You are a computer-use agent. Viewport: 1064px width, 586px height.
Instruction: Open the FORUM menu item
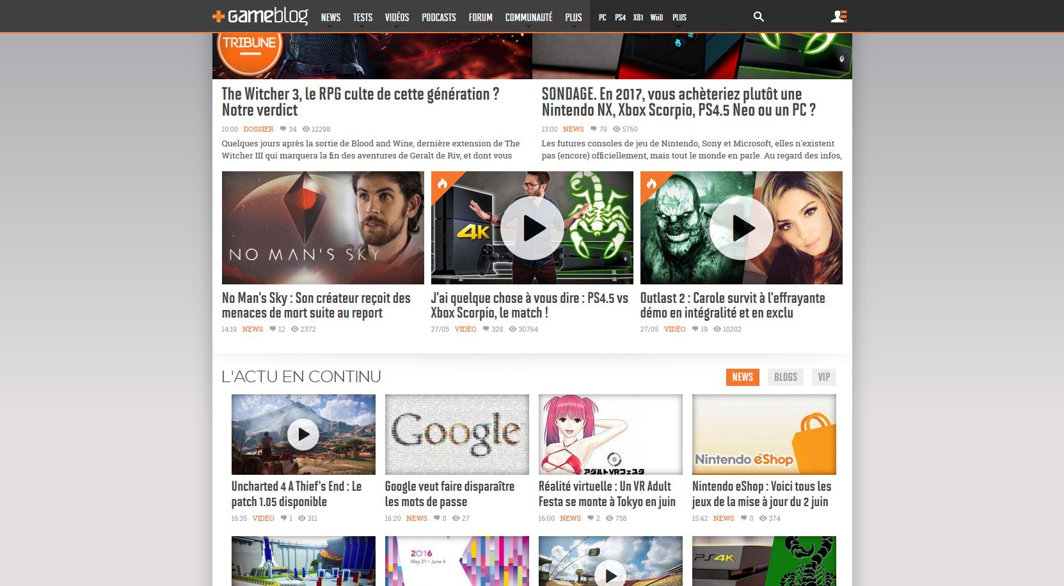coord(480,17)
